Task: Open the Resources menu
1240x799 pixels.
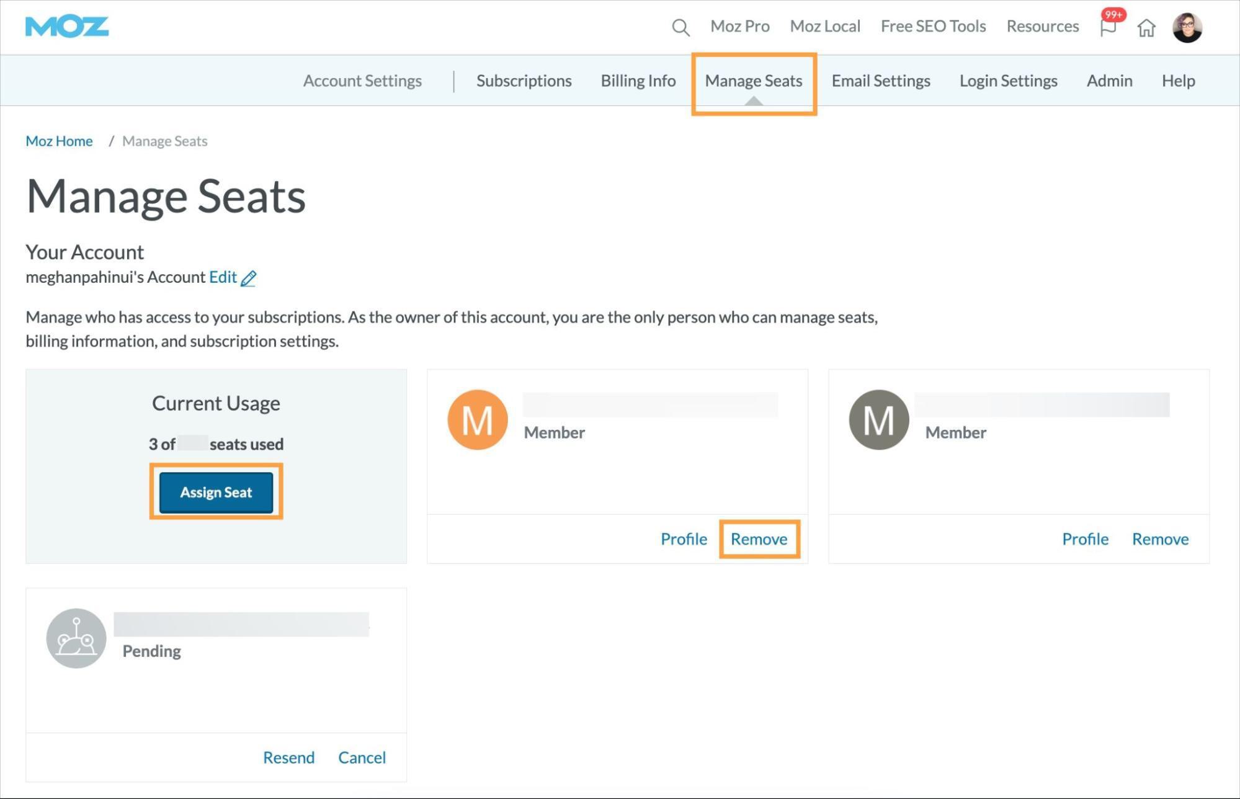Action: click(1042, 26)
